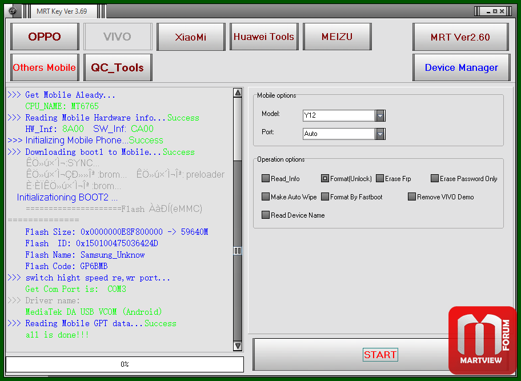Expand the Model dropdown showing Y12

(380, 115)
